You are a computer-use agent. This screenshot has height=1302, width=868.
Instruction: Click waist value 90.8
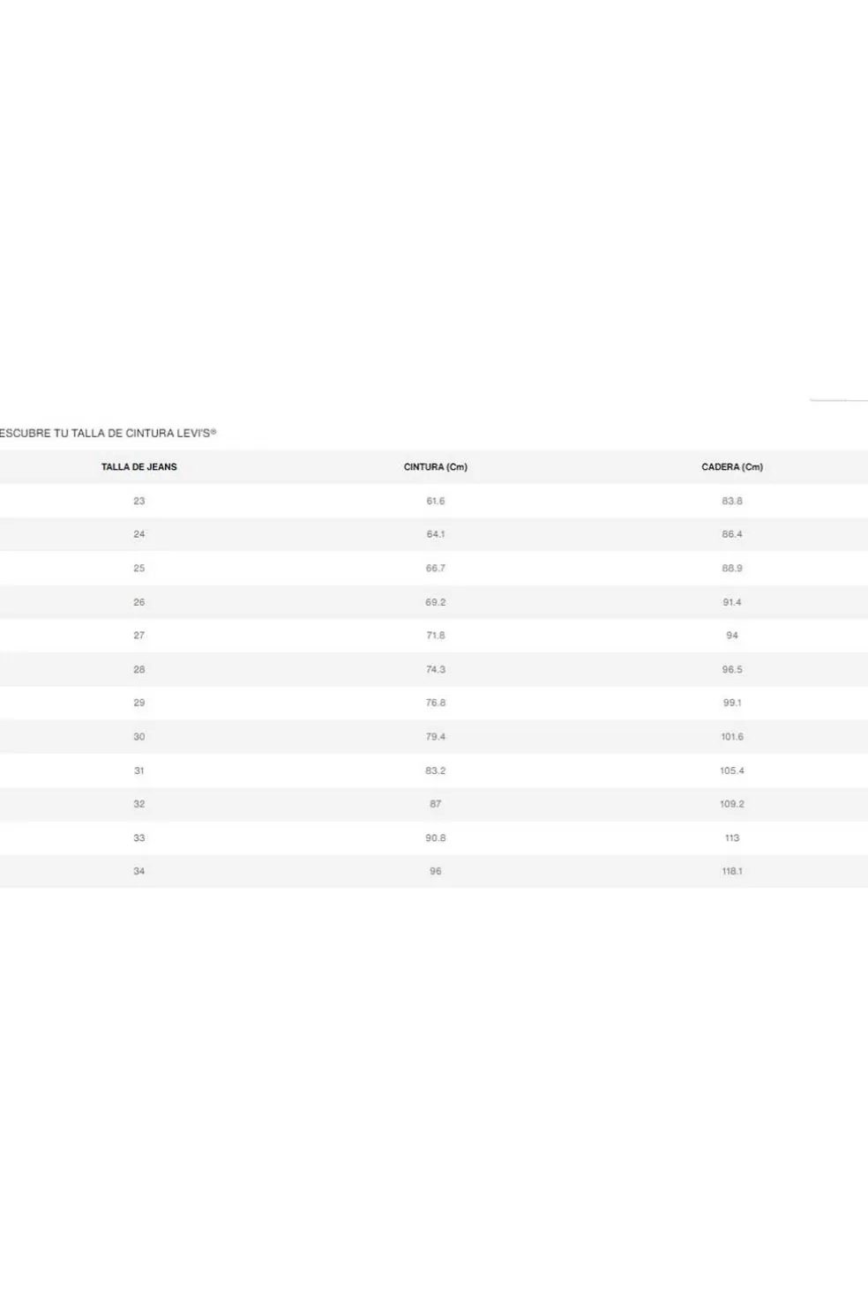[x=436, y=837]
